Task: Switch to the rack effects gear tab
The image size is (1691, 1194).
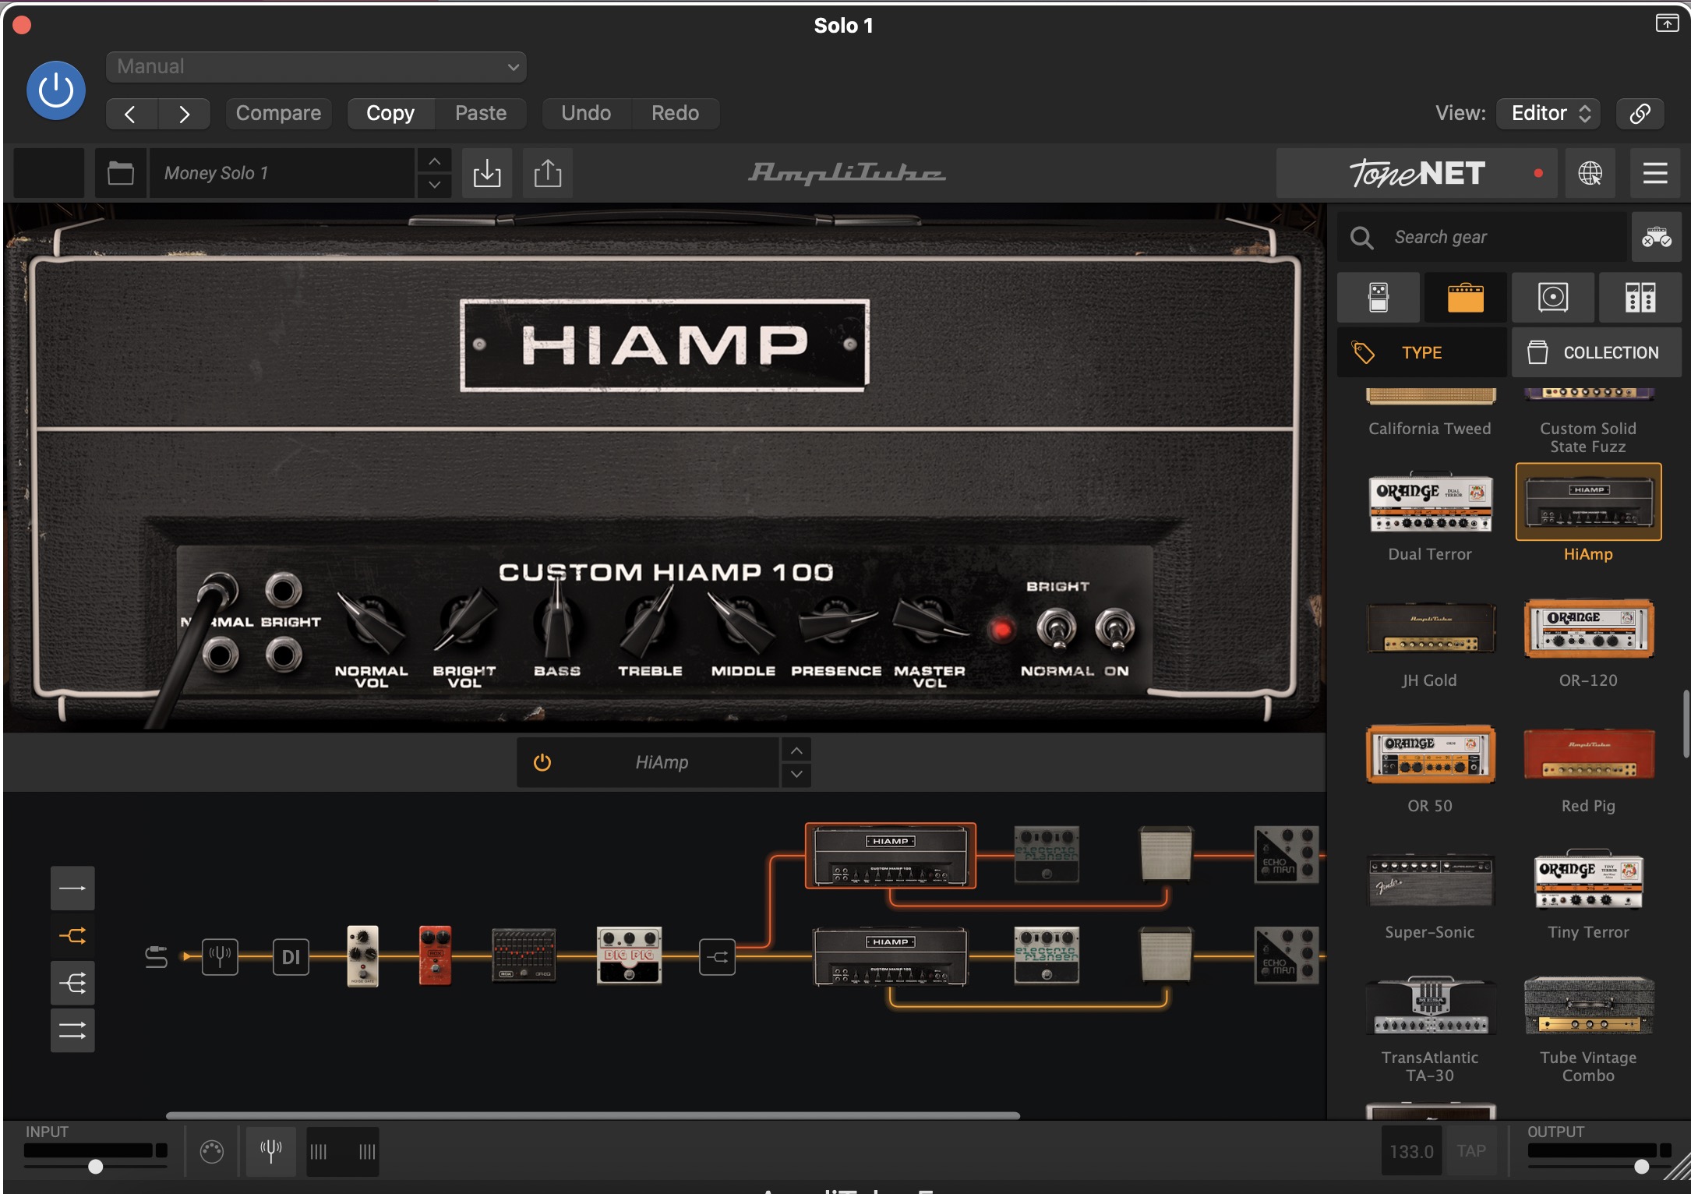Action: click(x=1640, y=298)
